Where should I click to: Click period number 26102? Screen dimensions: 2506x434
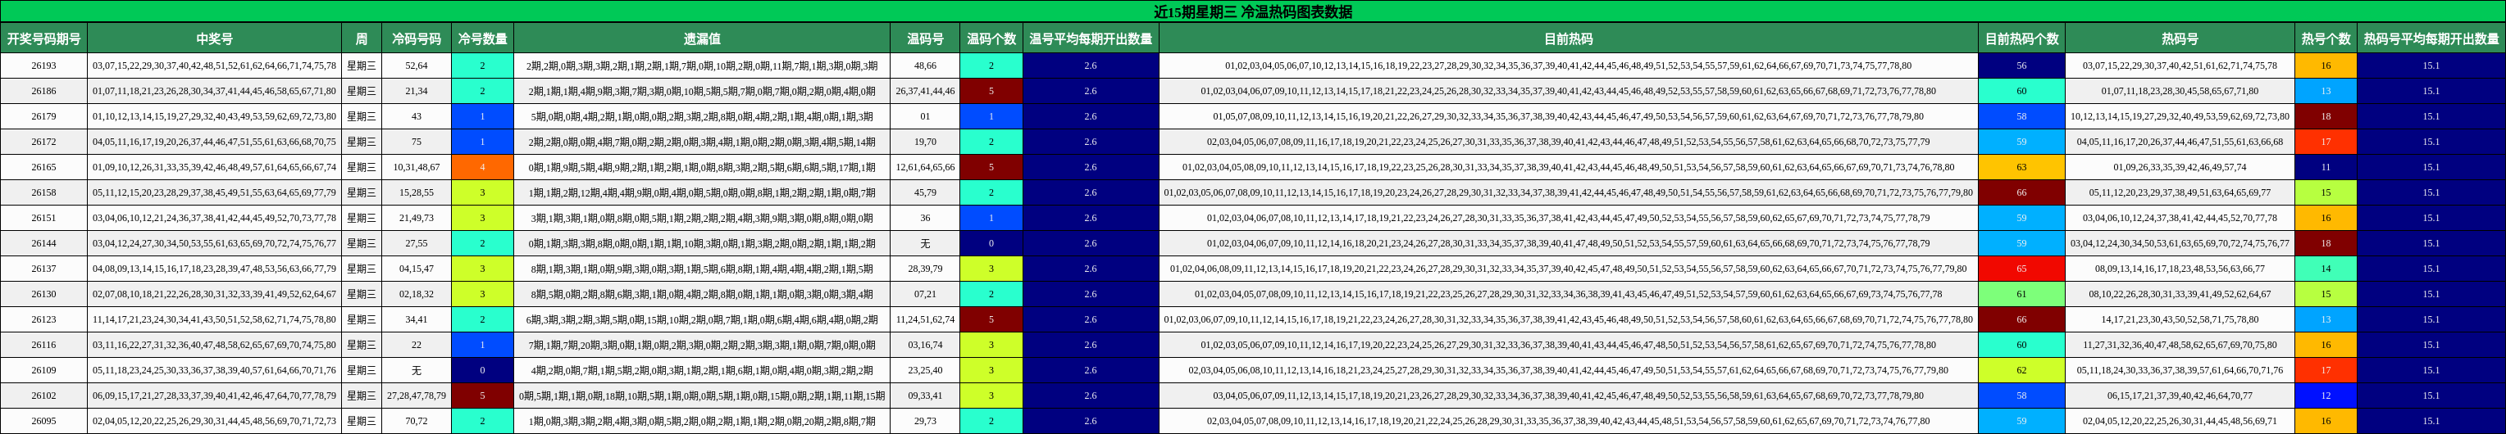coord(43,396)
